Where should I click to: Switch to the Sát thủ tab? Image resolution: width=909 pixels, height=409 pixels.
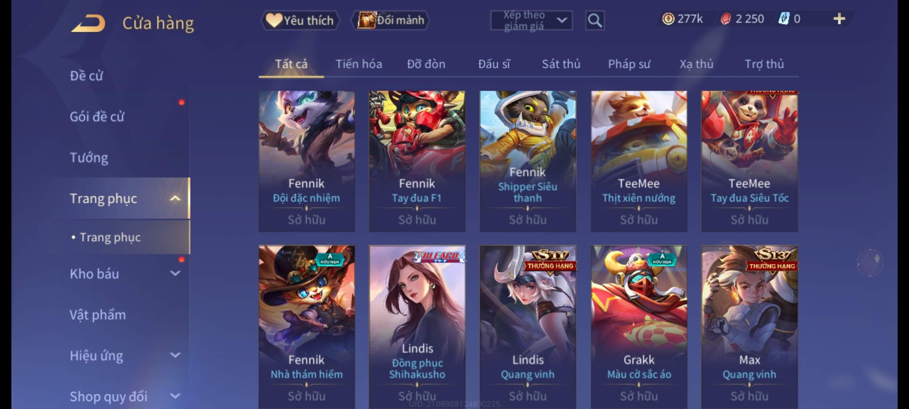pos(561,64)
